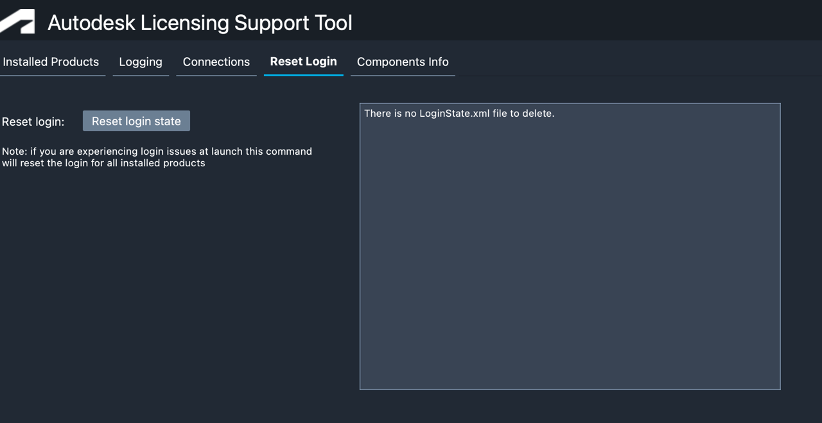Screen dimensions: 822x423
Task: Click the note about login issues
Action: [157, 157]
